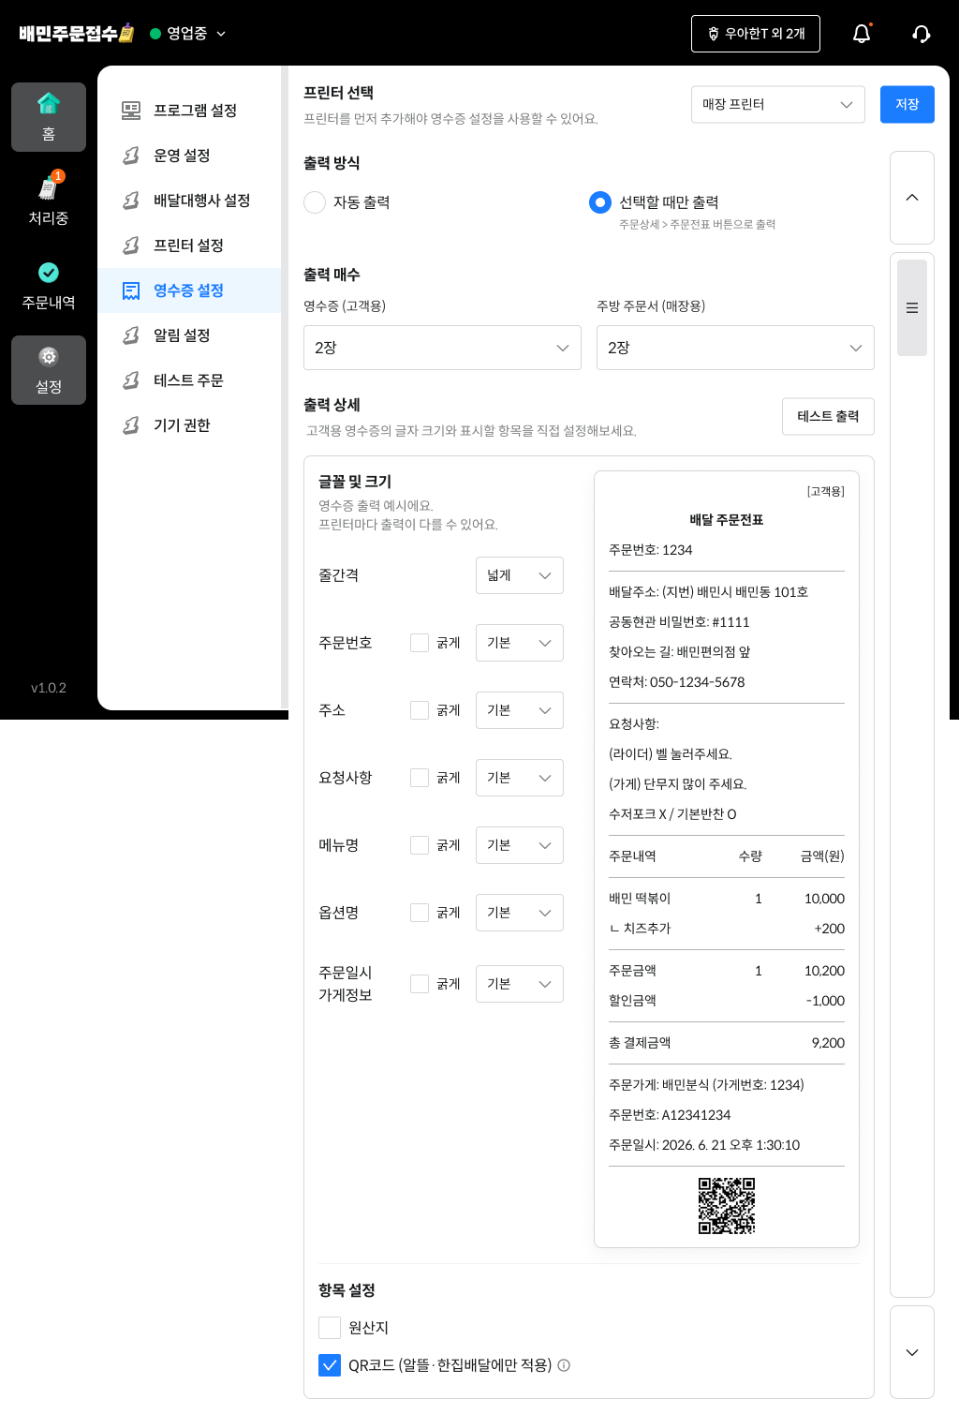
Task: Go to 알림 설정 menu
Action: pos(189,335)
